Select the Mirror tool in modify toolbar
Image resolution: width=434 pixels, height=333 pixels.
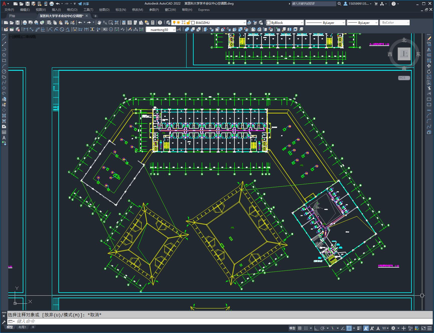coord(429,49)
